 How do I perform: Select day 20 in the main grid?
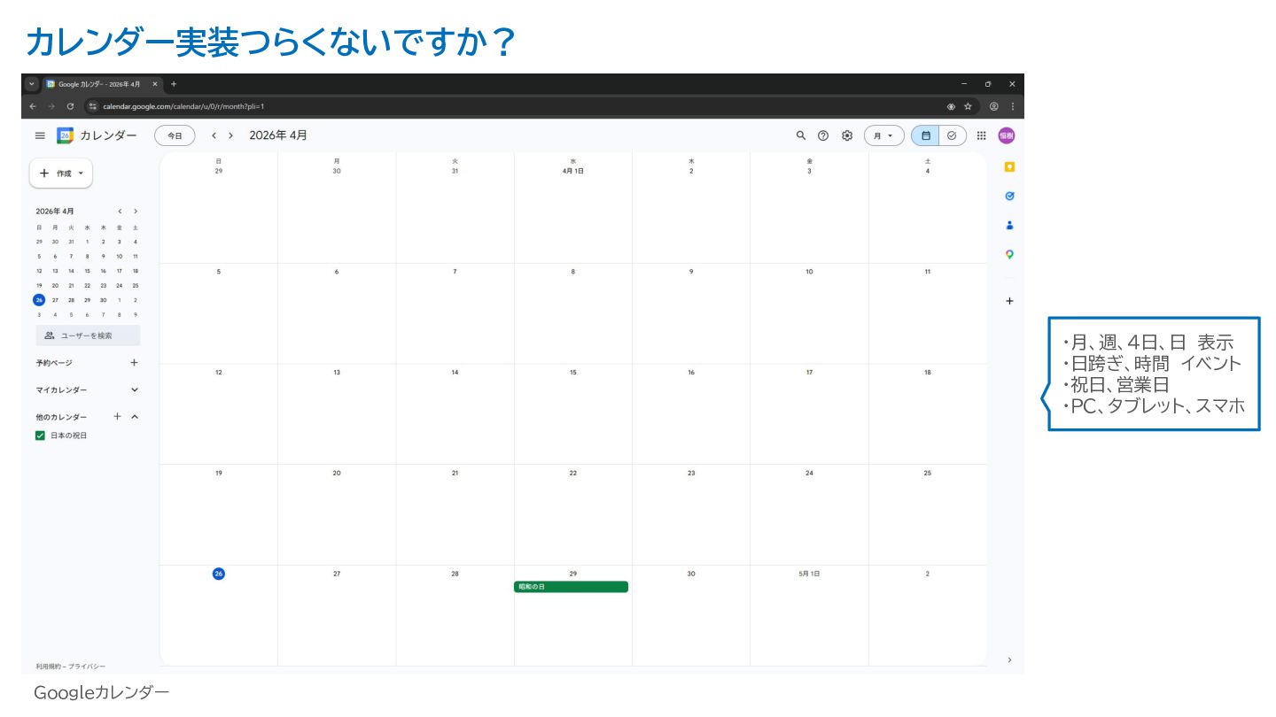337,474
